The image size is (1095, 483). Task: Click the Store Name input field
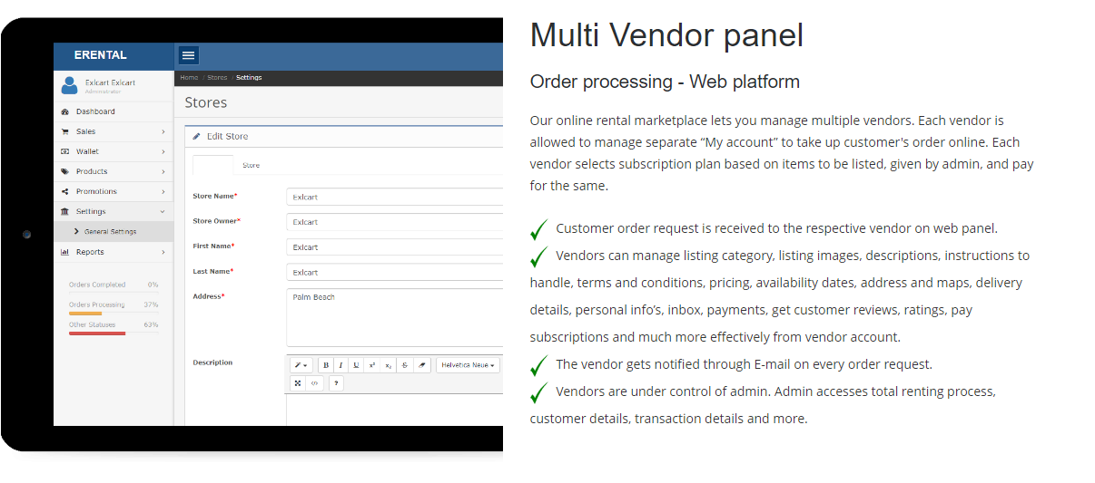pos(395,196)
